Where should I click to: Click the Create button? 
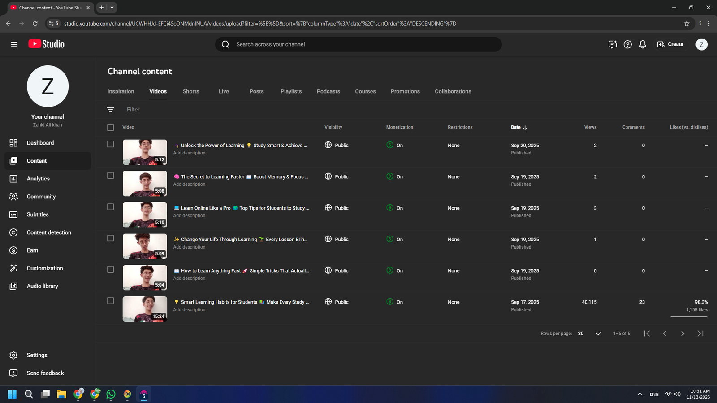click(x=670, y=44)
